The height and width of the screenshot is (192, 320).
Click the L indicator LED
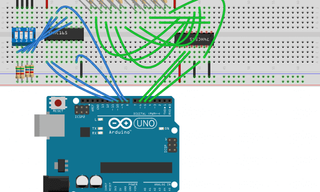point(101,119)
